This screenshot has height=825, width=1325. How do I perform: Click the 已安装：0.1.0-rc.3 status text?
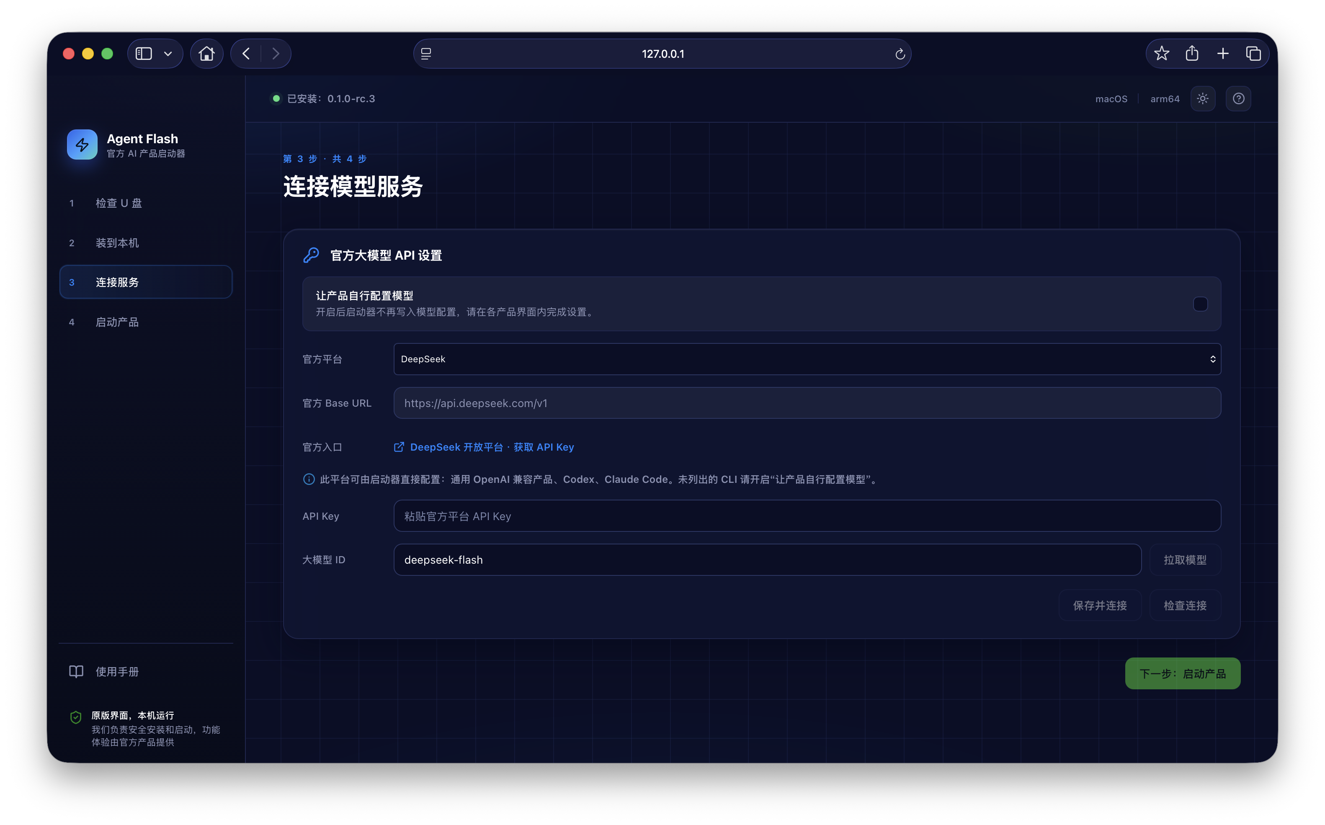coord(330,99)
